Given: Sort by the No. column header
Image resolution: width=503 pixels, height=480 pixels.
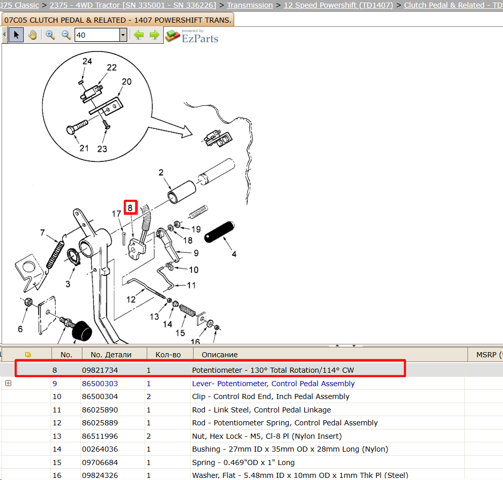Looking at the screenshot, I should [x=66, y=355].
